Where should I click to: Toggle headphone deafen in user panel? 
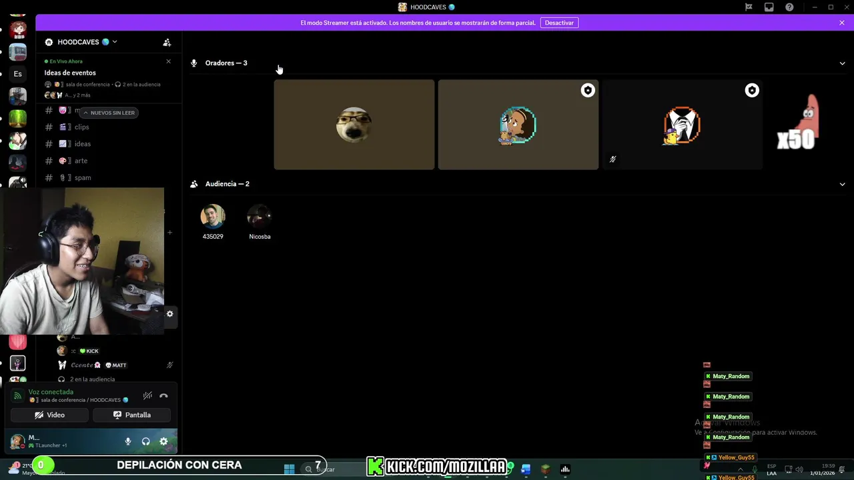click(x=145, y=441)
